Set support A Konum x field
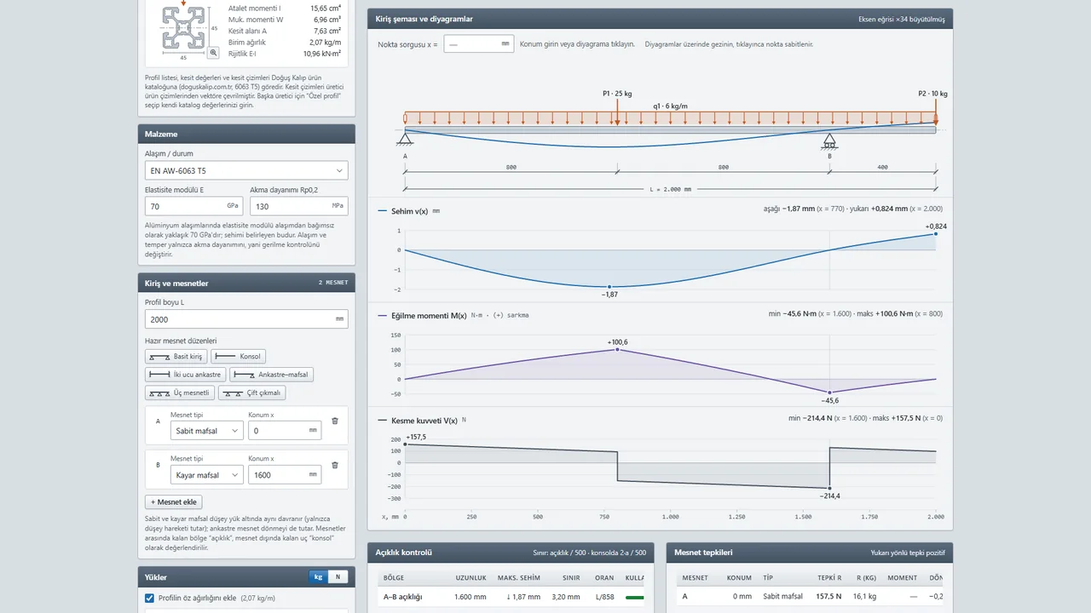The height and width of the screenshot is (613, 1091). tap(285, 431)
